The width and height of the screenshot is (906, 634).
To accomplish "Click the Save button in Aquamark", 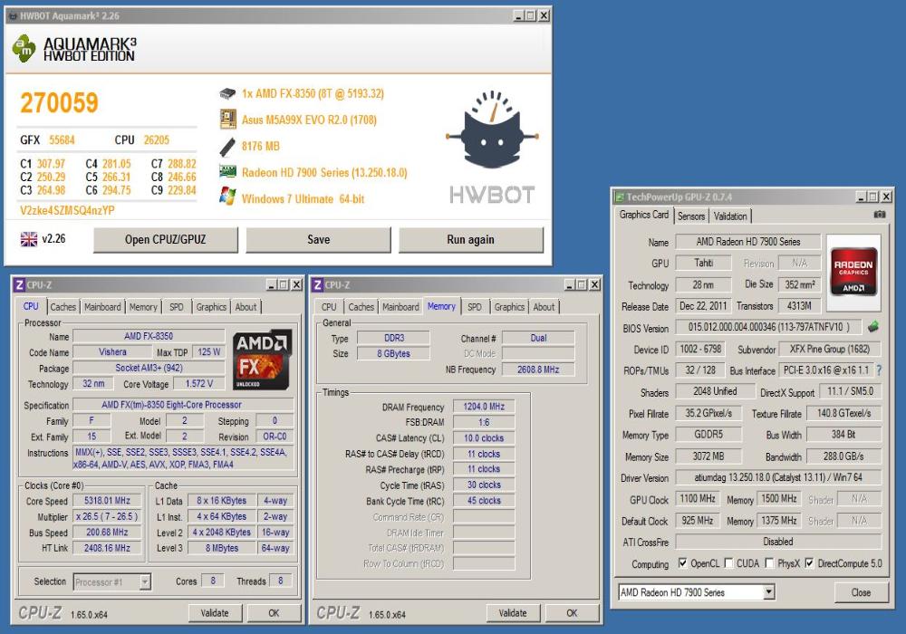I will coord(318,240).
